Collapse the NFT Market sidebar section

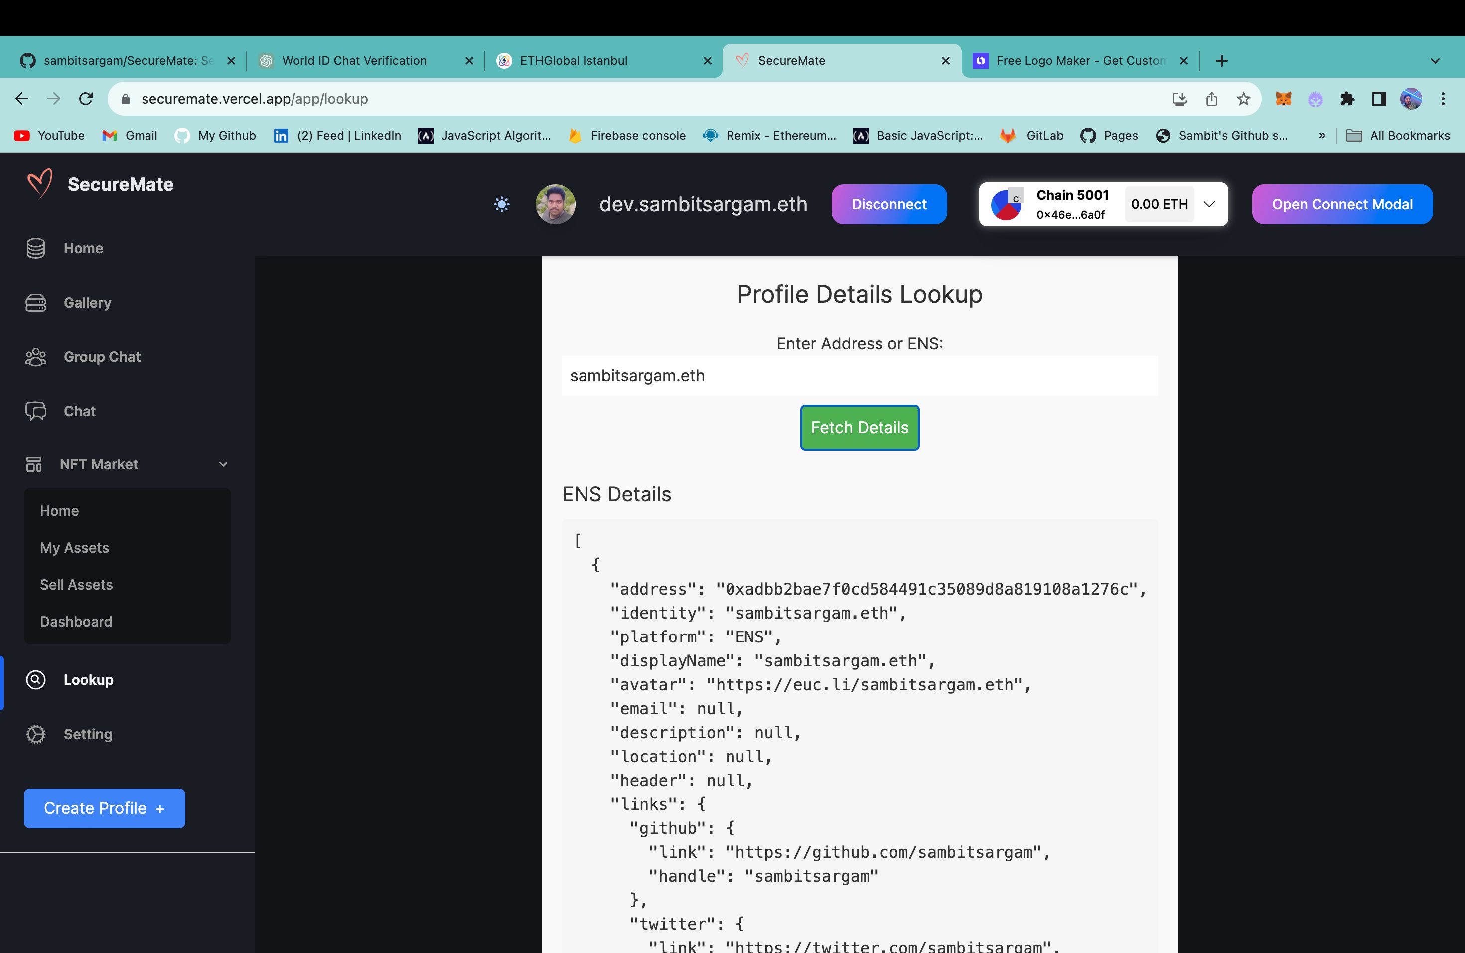click(127, 464)
